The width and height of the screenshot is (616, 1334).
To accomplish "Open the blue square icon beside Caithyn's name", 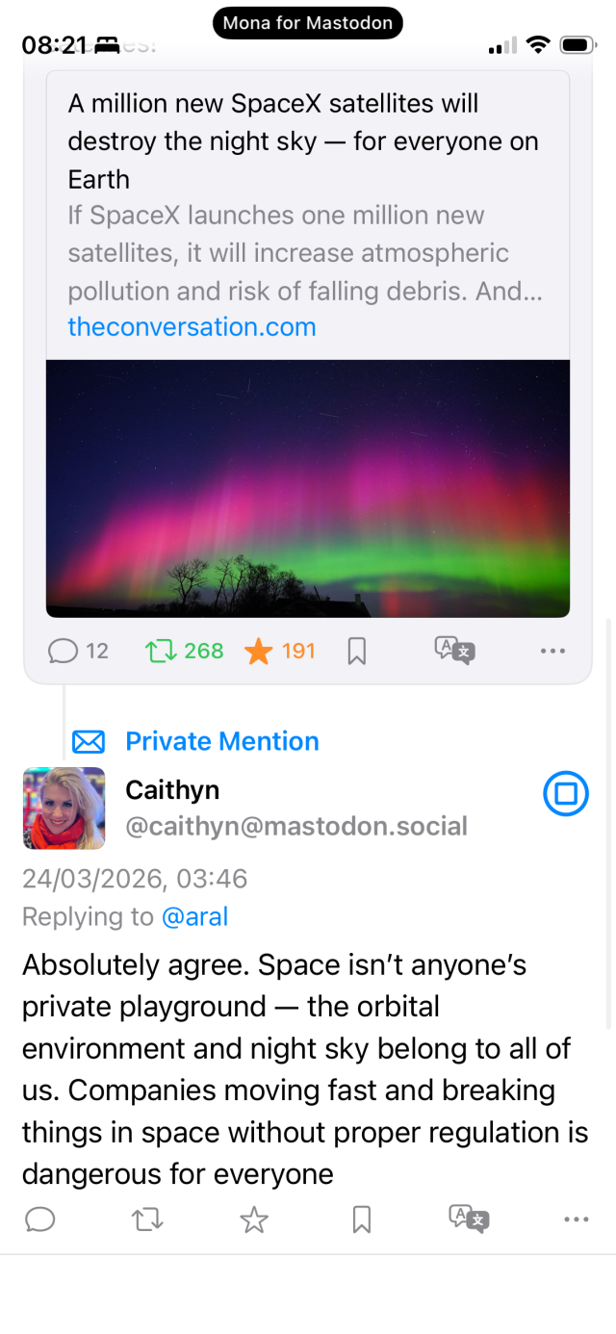I will (x=566, y=793).
